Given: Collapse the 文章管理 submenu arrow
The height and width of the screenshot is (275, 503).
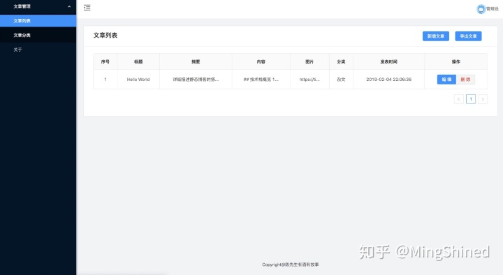Looking at the screenshot, I should [x=69, y=6].
